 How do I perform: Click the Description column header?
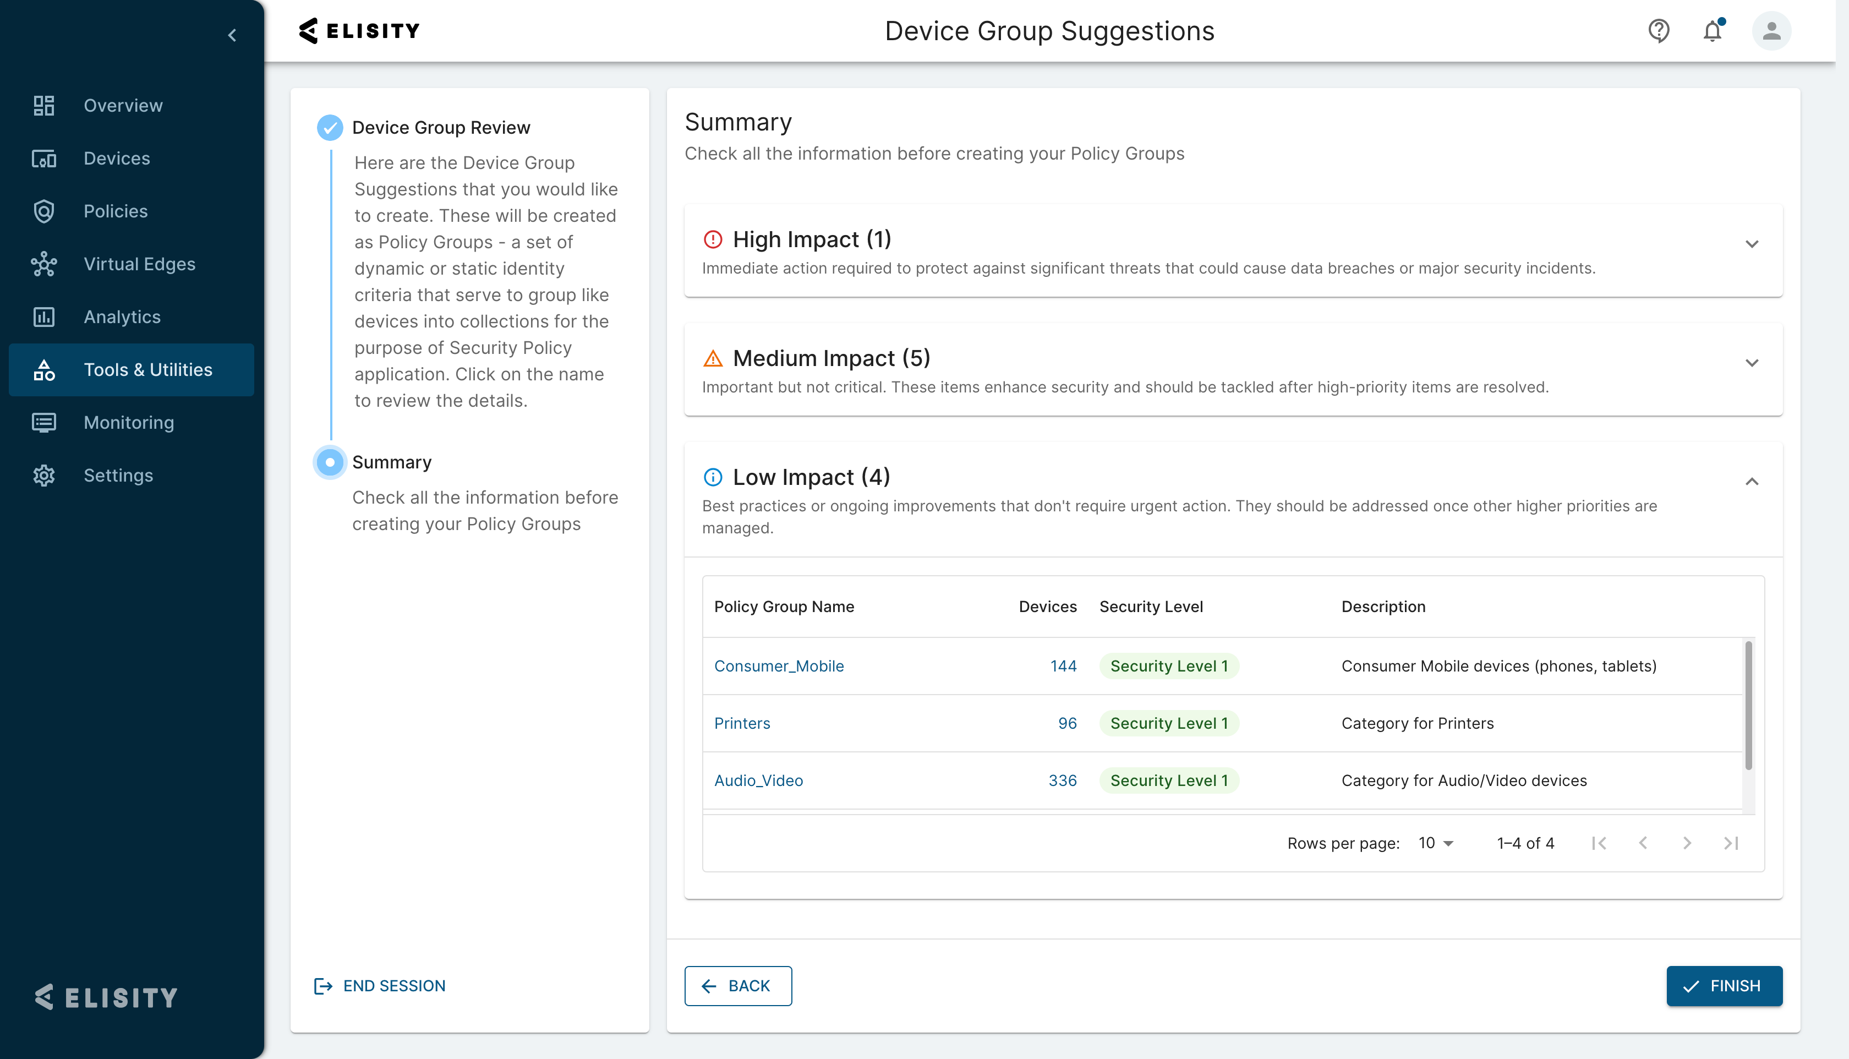click(x=1383, y=607)
